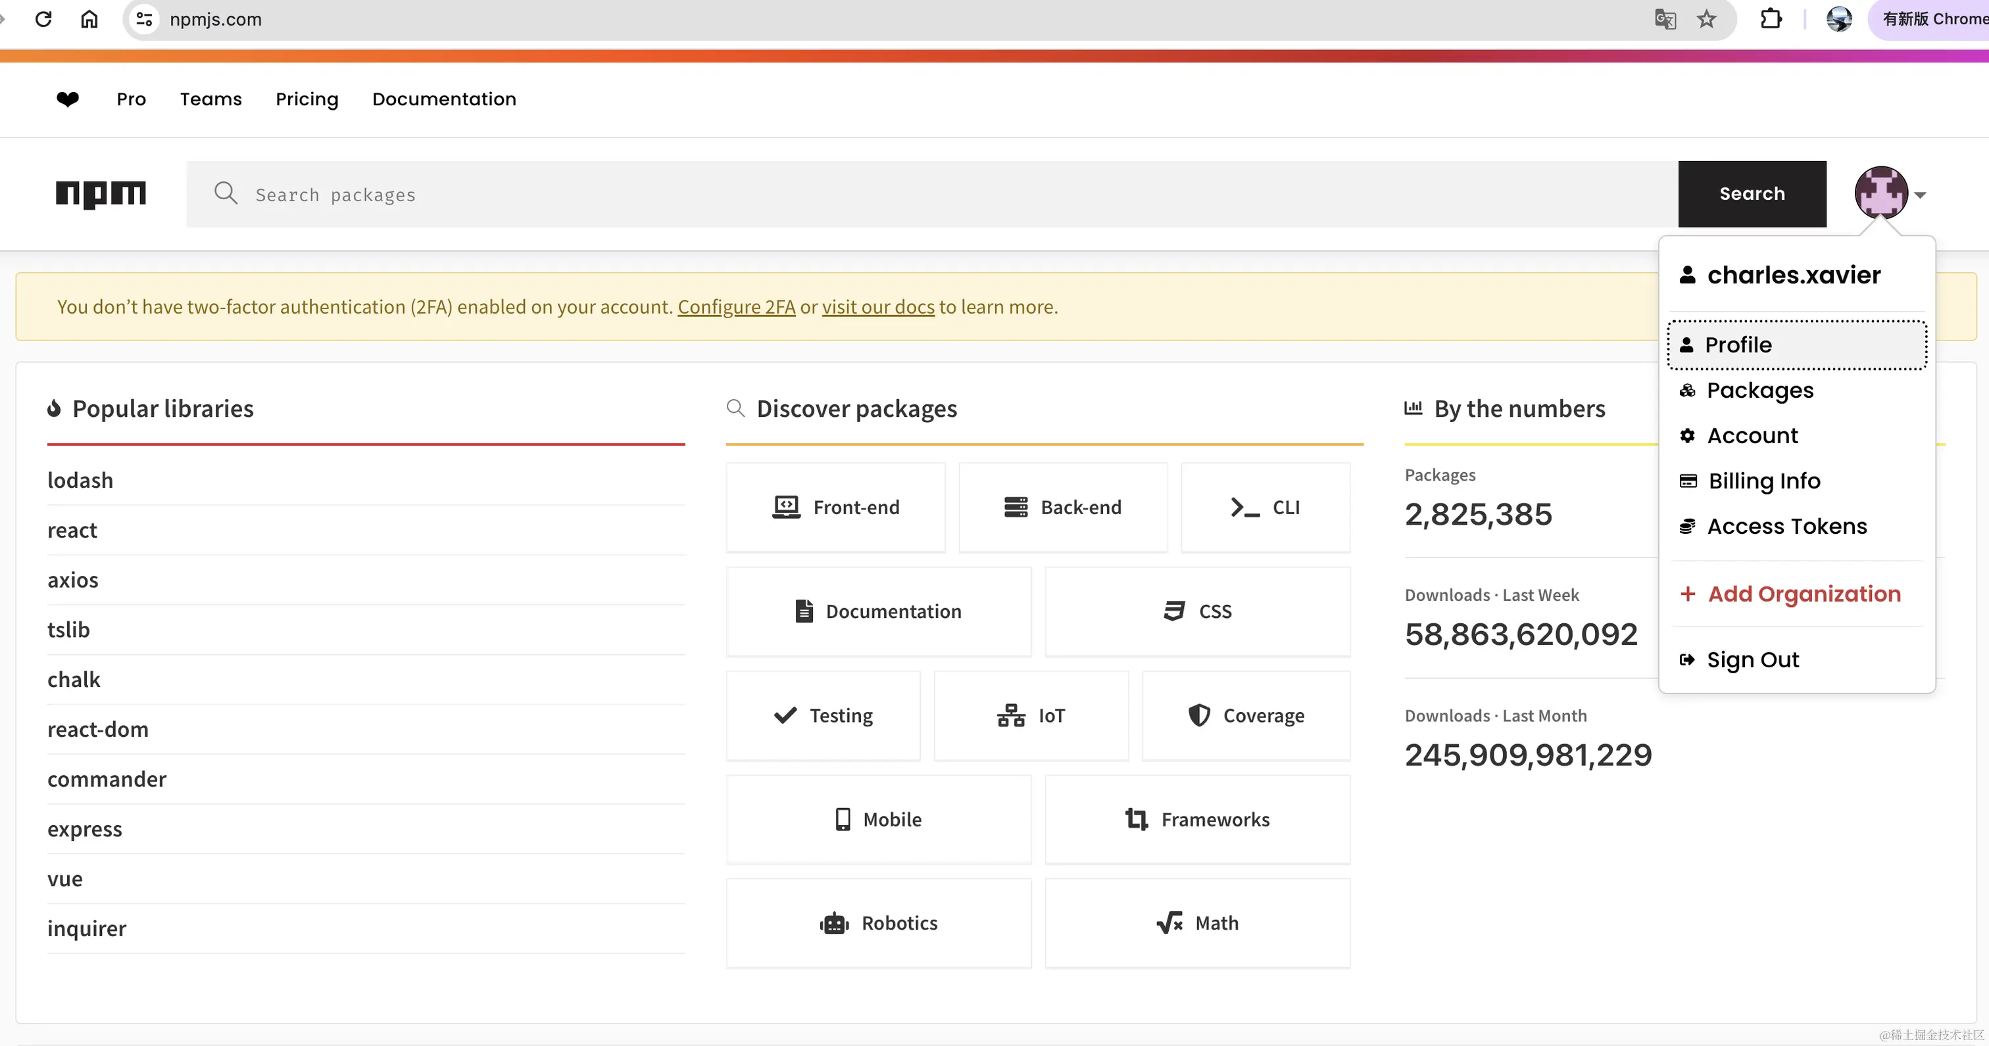
Task: Click the Math category tile
Action: pyautogui.click(x=1198, y=923)
